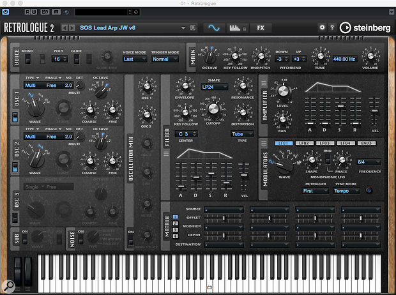The height and width of the screenshot is (295, 396).
Task: Click the Write automation W button
Action: [34, 12]
